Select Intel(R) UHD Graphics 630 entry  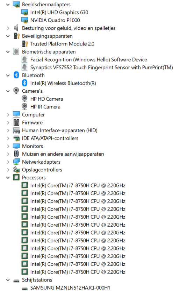pyautogui.click(x=59, y=13)
